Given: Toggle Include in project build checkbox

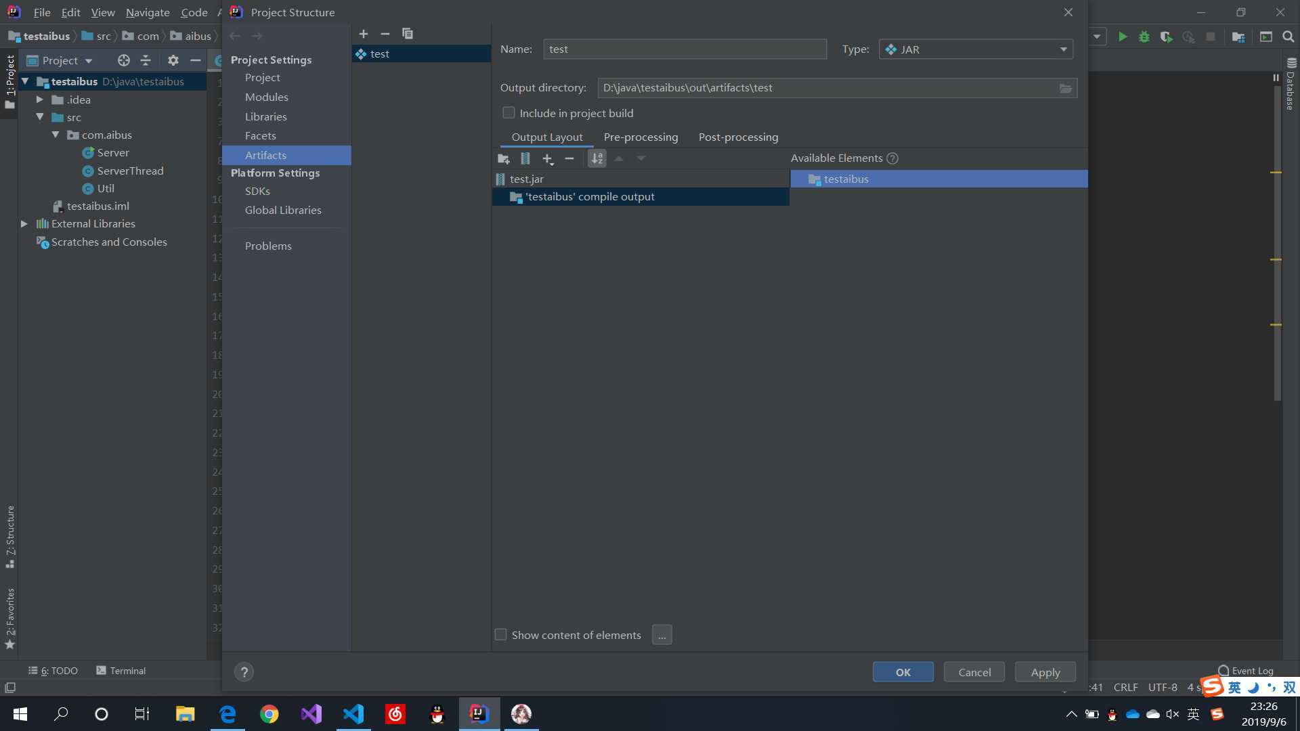Looking at the screenshot, I should coord(508,112).
